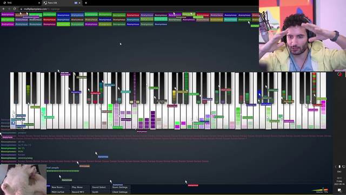
Task: Click the lock icon in the address bar
Action: tap(21, 9)
